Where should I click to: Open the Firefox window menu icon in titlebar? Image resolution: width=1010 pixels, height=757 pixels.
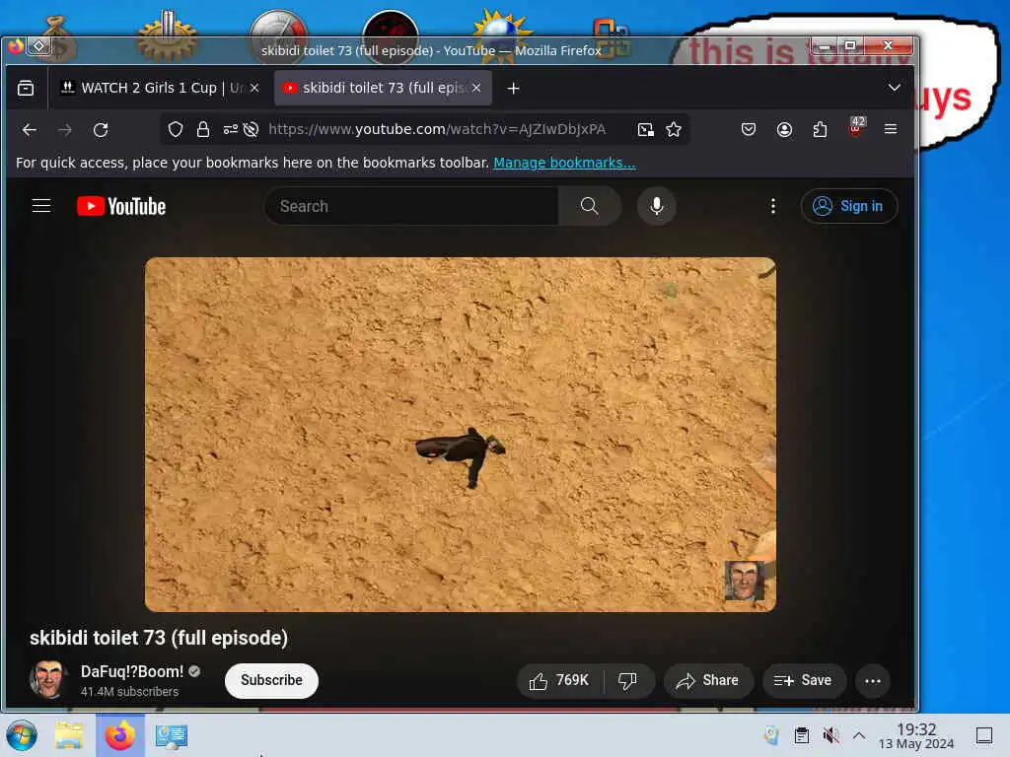(16, 46)
